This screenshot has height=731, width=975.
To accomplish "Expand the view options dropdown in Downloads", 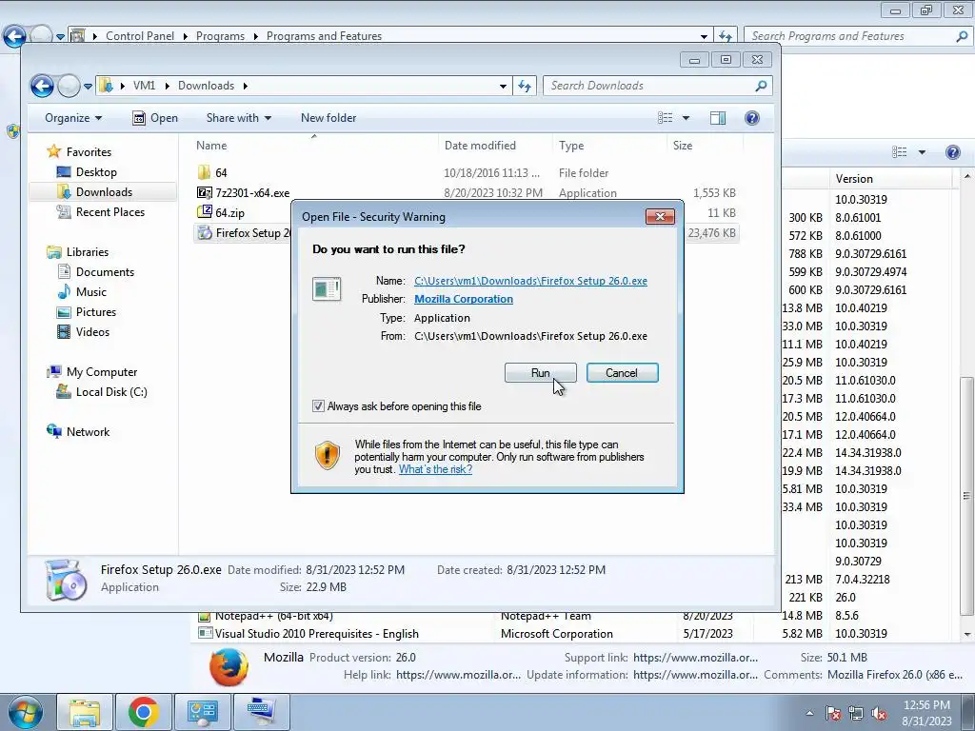I will [x=686, y=118].
